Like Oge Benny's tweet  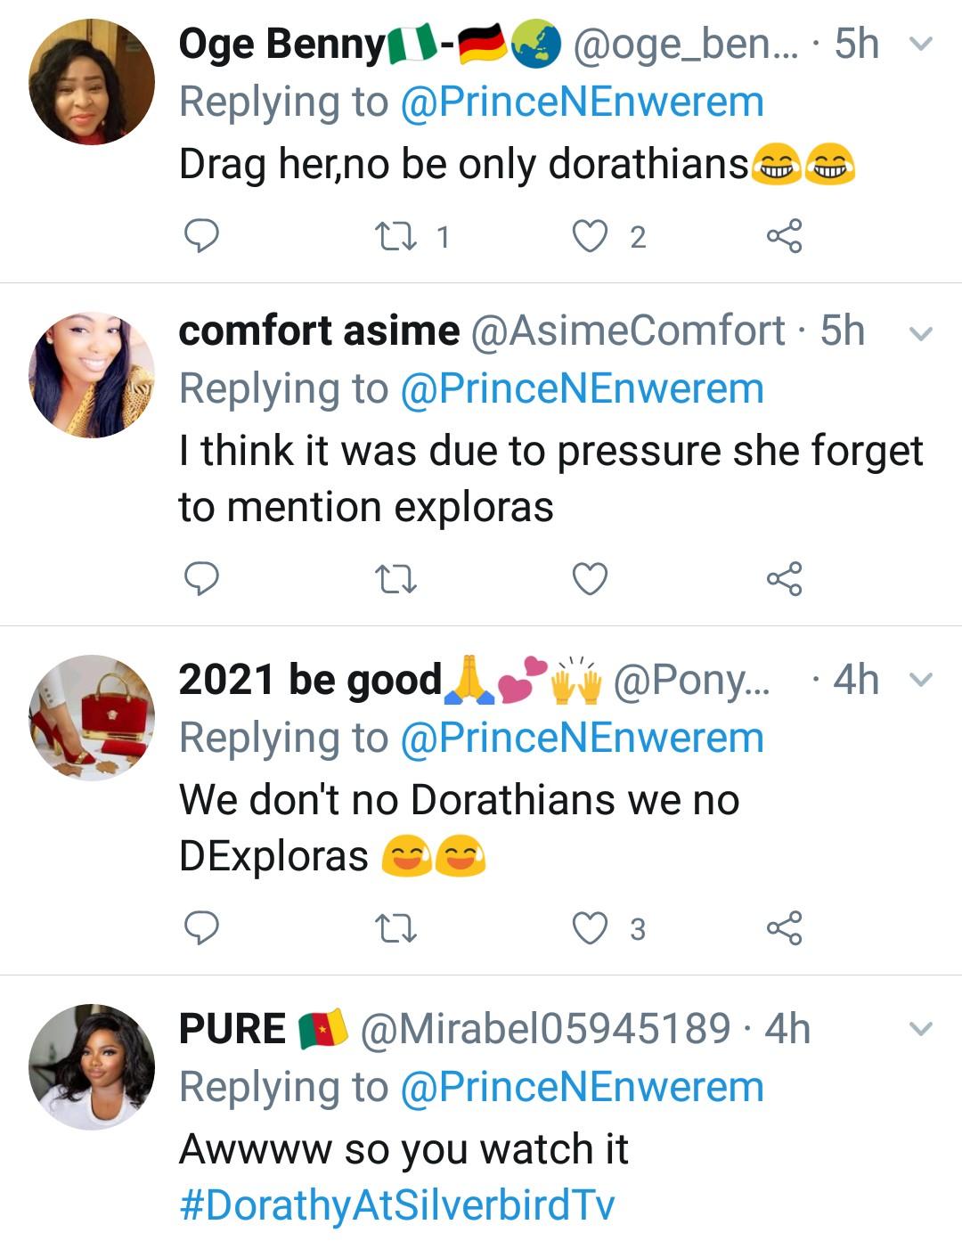tap(589, 236)
